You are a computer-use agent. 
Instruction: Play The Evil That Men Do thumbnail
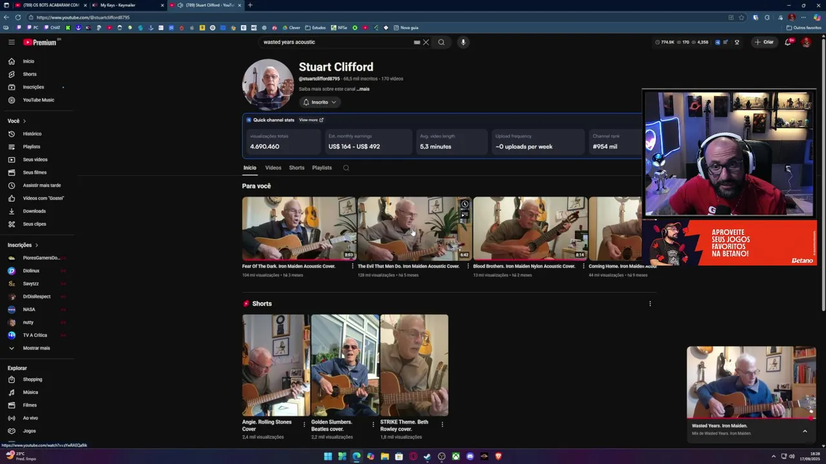coord(414,229)
